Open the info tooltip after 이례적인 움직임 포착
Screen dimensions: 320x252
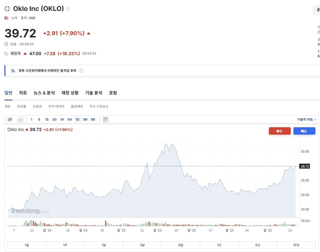(81, 71)
